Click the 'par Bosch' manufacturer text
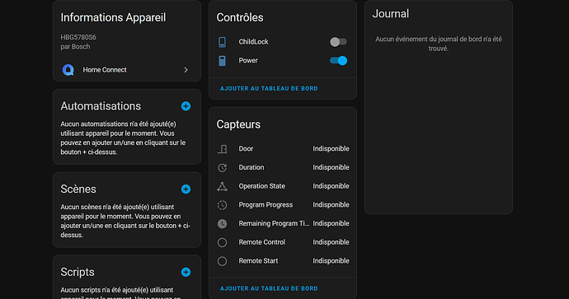 pos(75,47)
